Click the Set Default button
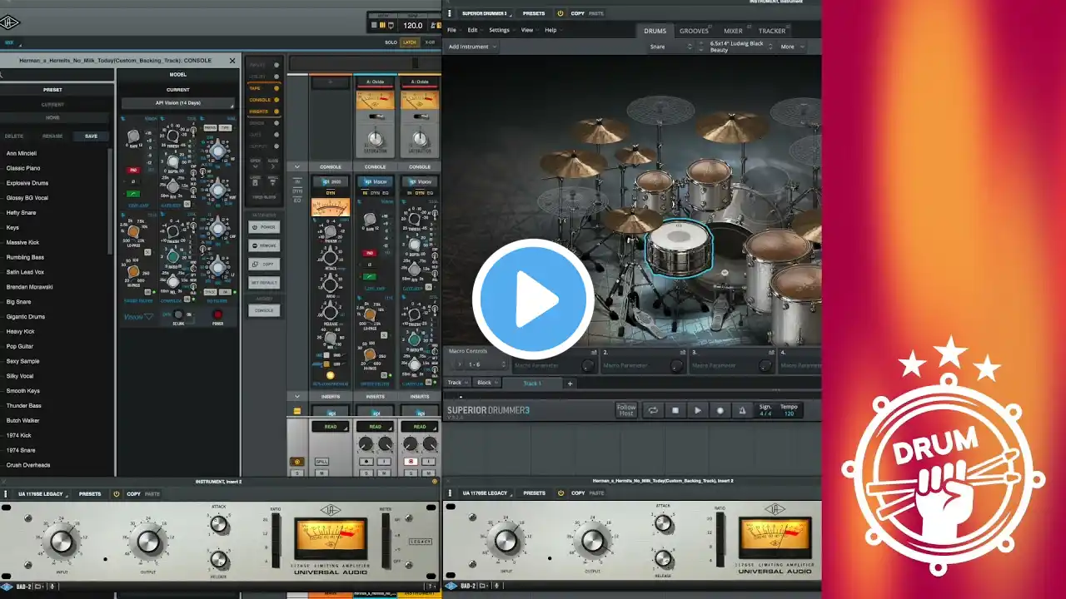This screenshot has width=1066, height=599. point(264,282)
